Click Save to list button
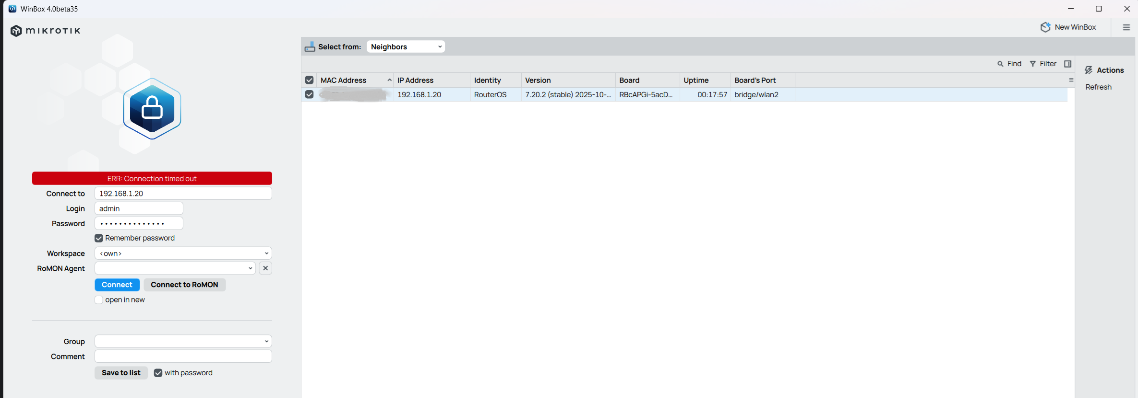This screenshot has height=414, width=1138. [121, 373]
